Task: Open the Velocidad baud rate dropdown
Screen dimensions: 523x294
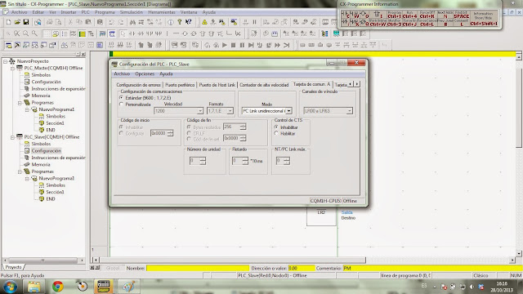Action: [199, 111]
